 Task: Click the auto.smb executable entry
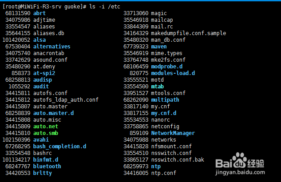point(46,133)
